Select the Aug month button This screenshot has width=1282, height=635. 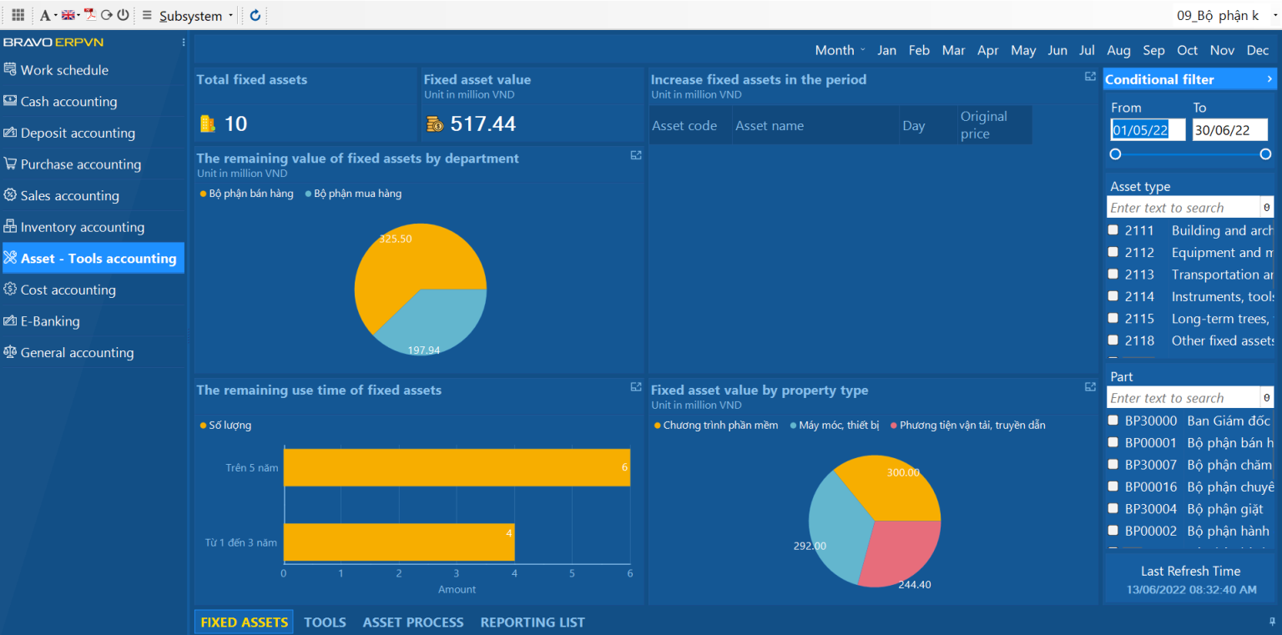click(x=1118, y=50)
